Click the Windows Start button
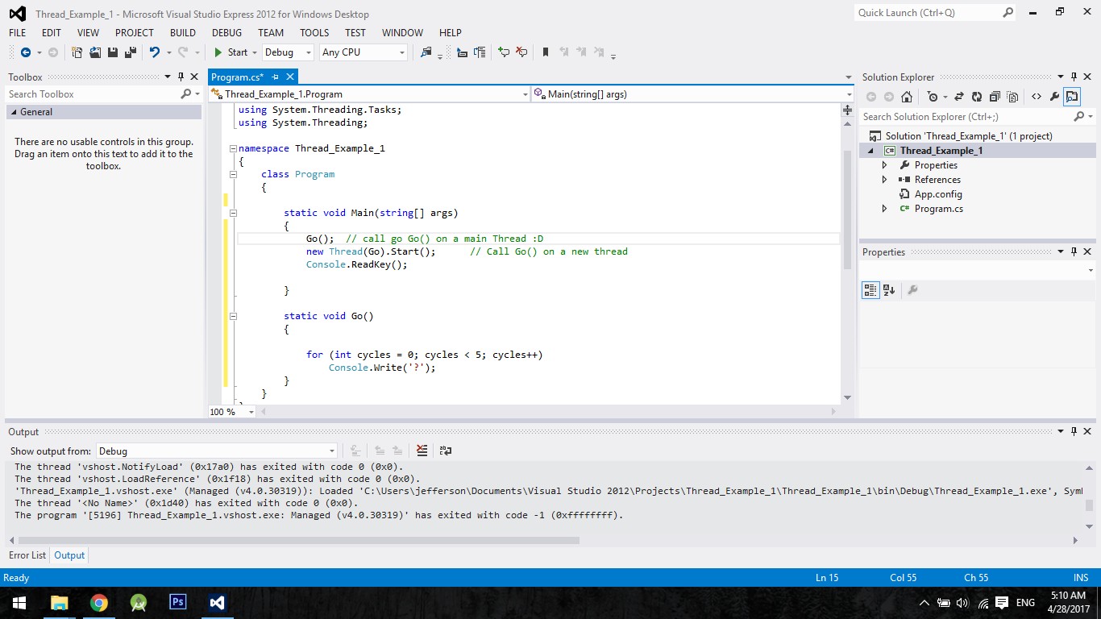Image resolution: width=1101 pixels, height=619 pixels. [19, 602]
